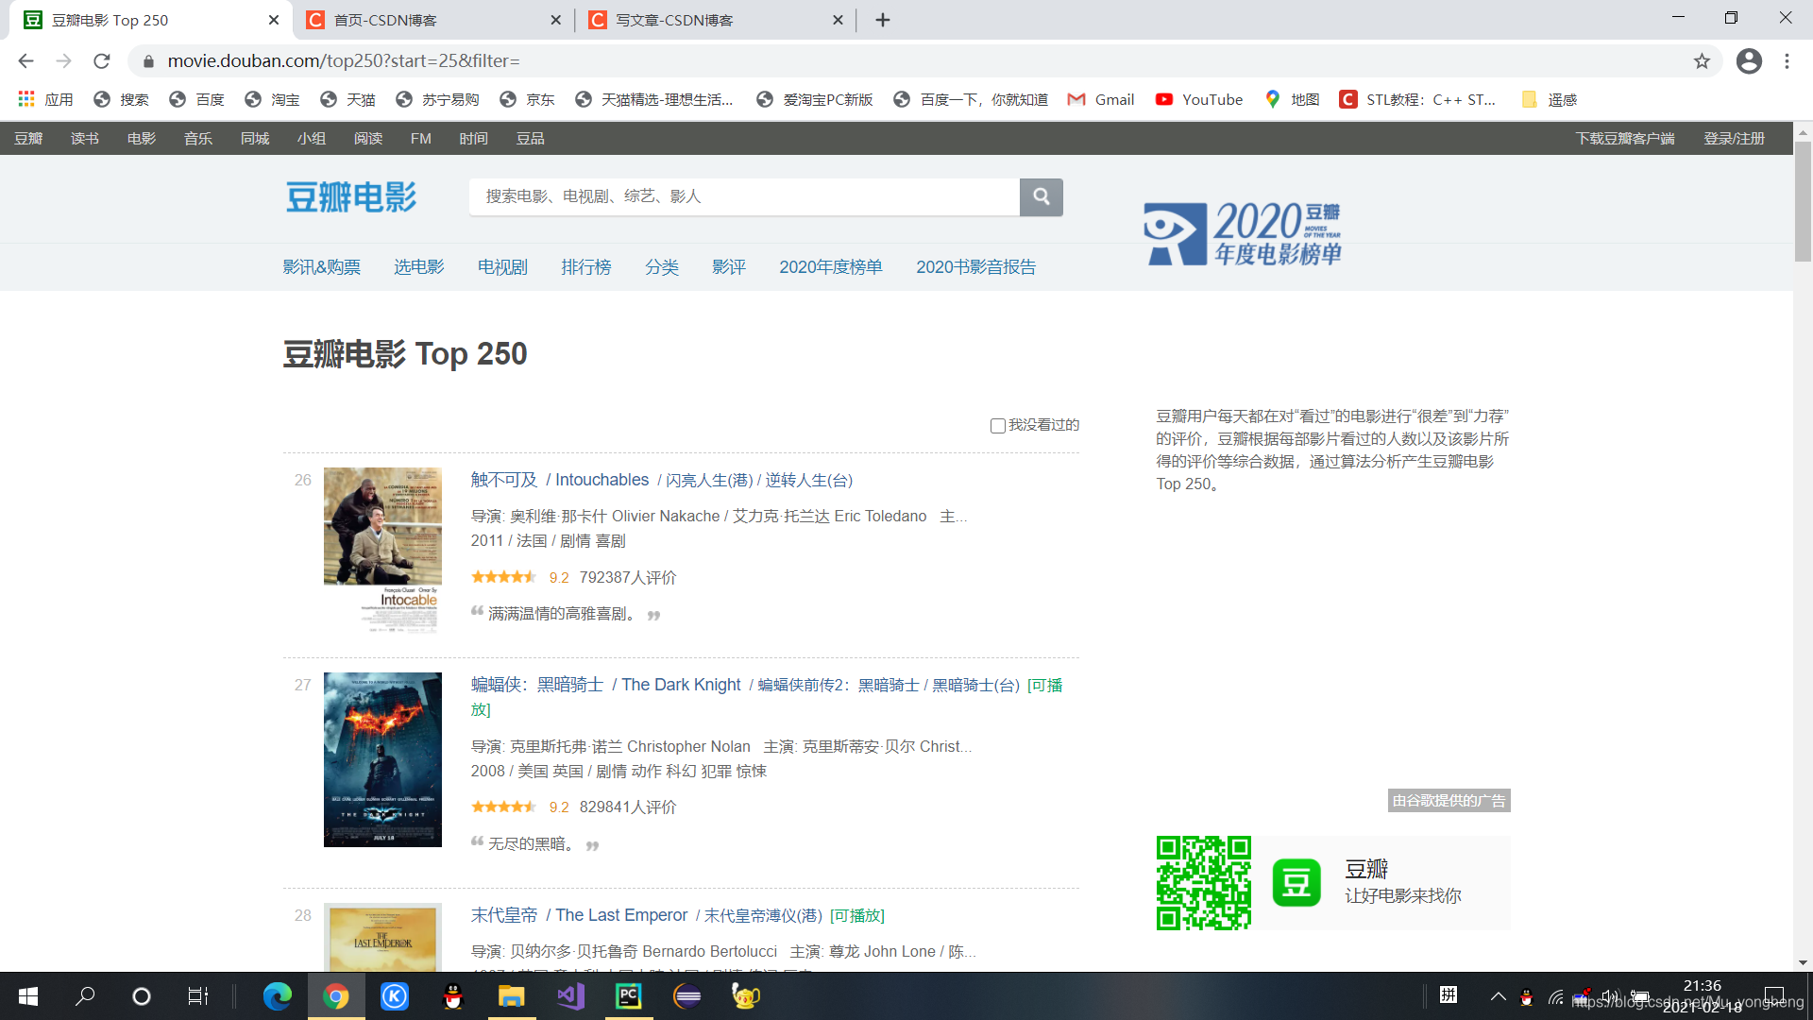Image resolution: width=1813 pixels, height=1020 pixels.
Task: Click the Douban search magnifier button
Action: (1041, 196)
